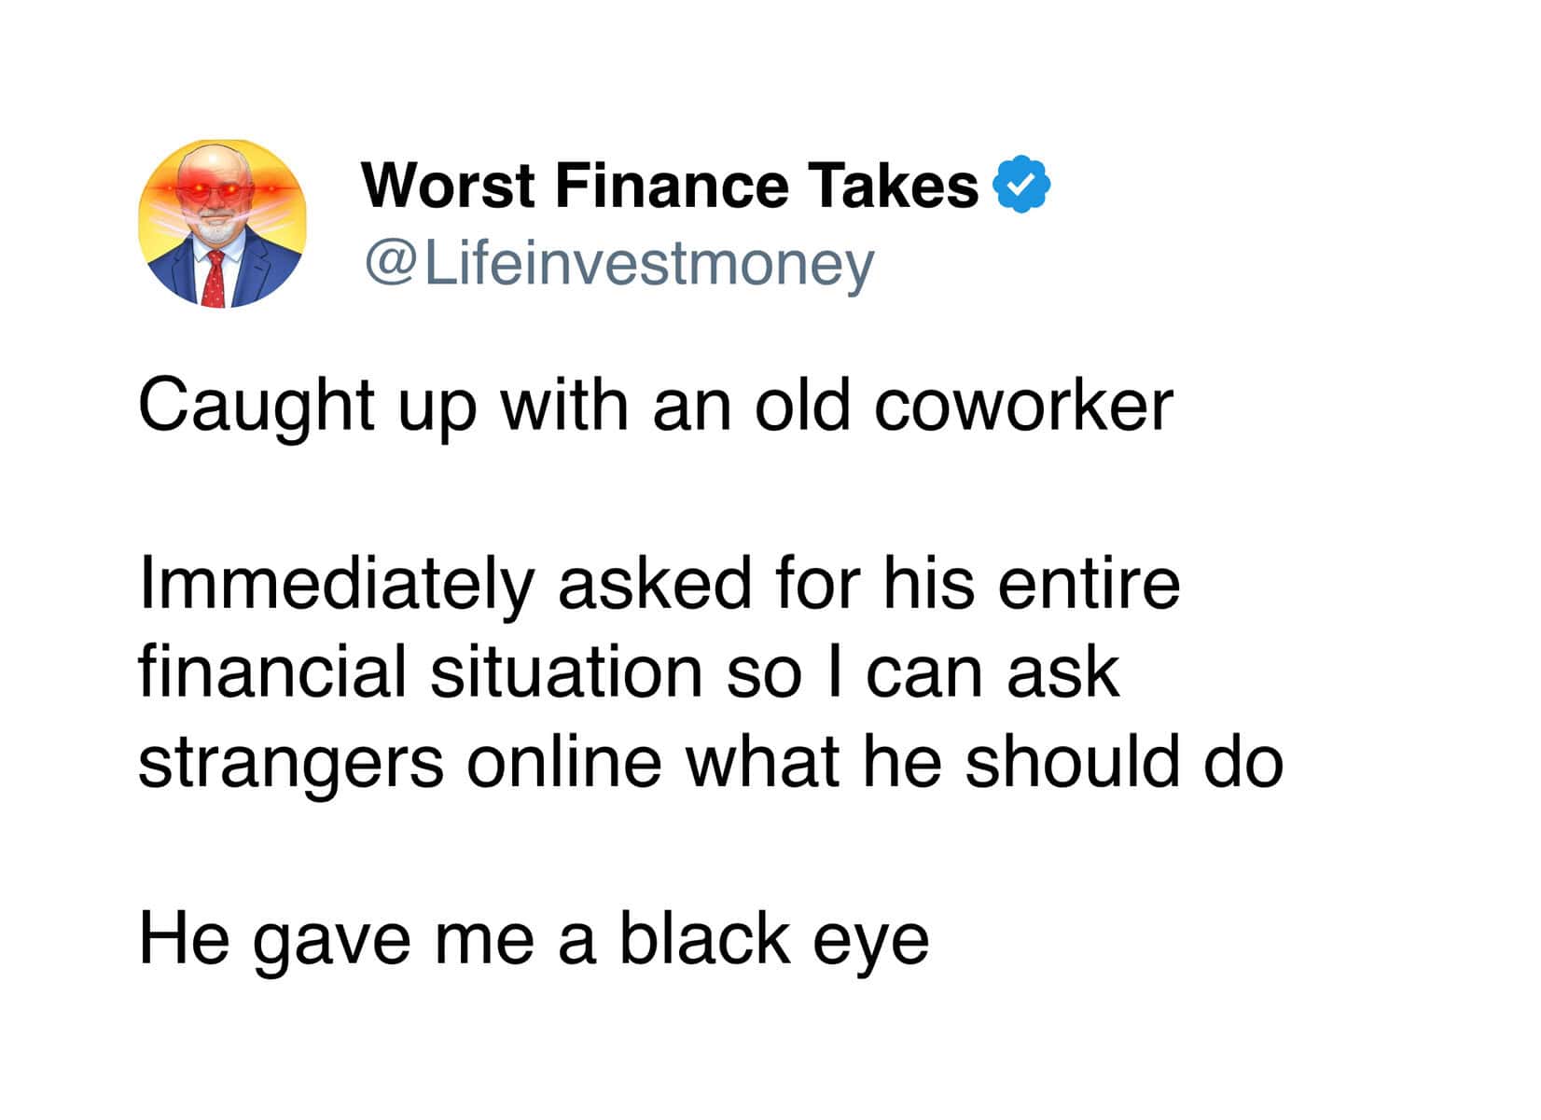Click the '@' symbol in the handle
This screenshot has width=1541, height=1120.
click(390, 265)
